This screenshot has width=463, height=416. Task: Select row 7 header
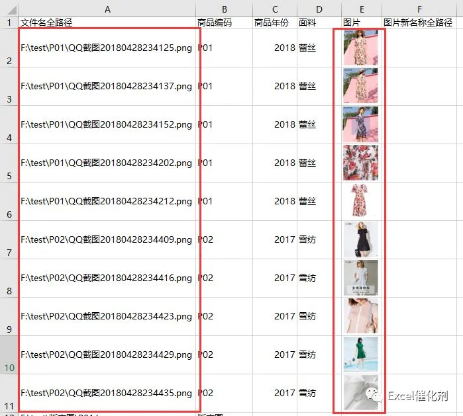(x=9, y=239)
